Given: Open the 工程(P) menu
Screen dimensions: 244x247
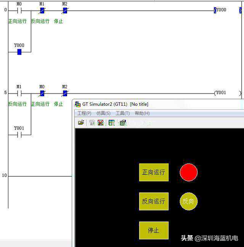Looking at the screenshot, I should [x=84, y=113].
